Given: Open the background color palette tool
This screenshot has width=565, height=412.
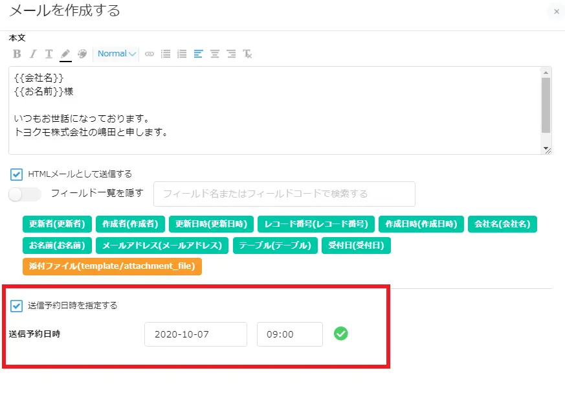Looking at the screenshot, I should click(x=82, y=54).
